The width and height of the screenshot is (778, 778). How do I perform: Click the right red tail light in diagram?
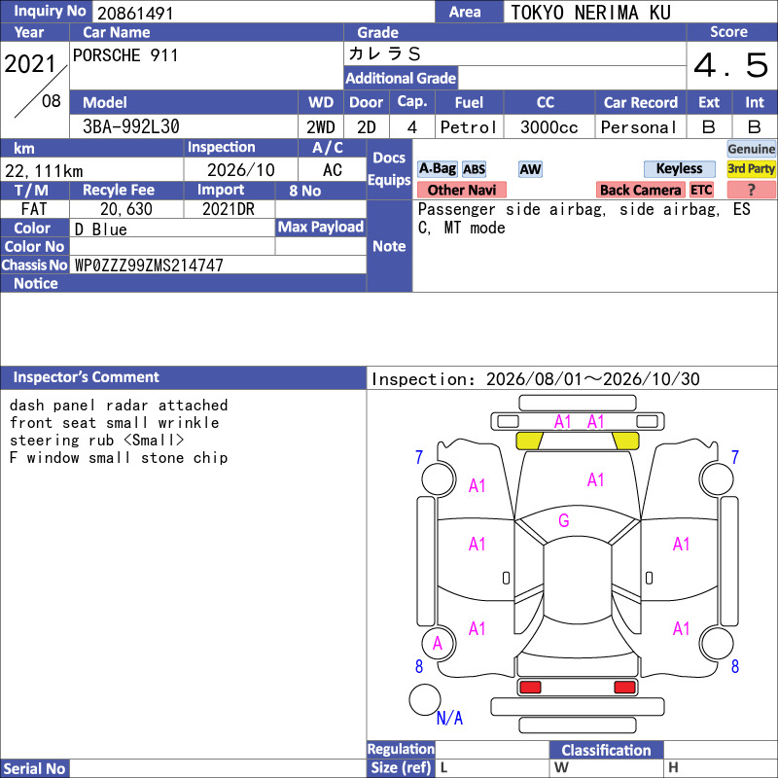tap(624, 688)
